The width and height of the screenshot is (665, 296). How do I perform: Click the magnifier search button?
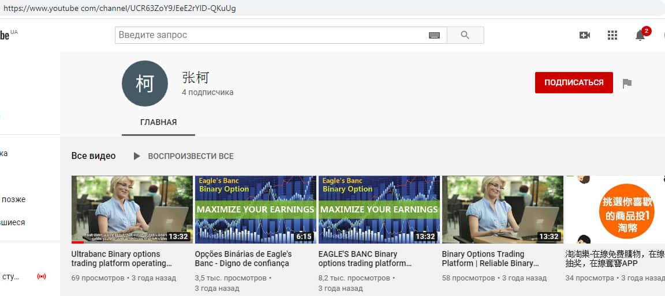click(x=465, y=35)
